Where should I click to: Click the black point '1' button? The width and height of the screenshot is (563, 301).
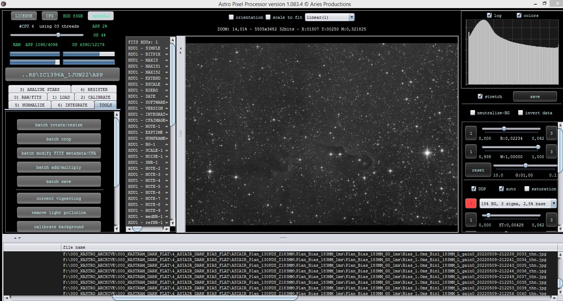471,133
